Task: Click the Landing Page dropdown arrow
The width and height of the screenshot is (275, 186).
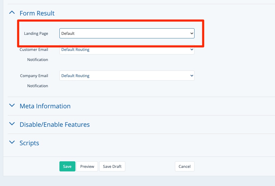Action: 192,34
